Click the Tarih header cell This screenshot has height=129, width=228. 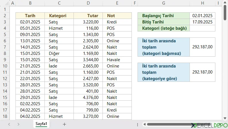tap(30, 16)
